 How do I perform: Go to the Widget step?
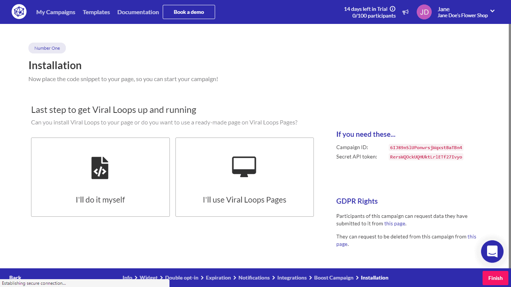coord(149,278)
